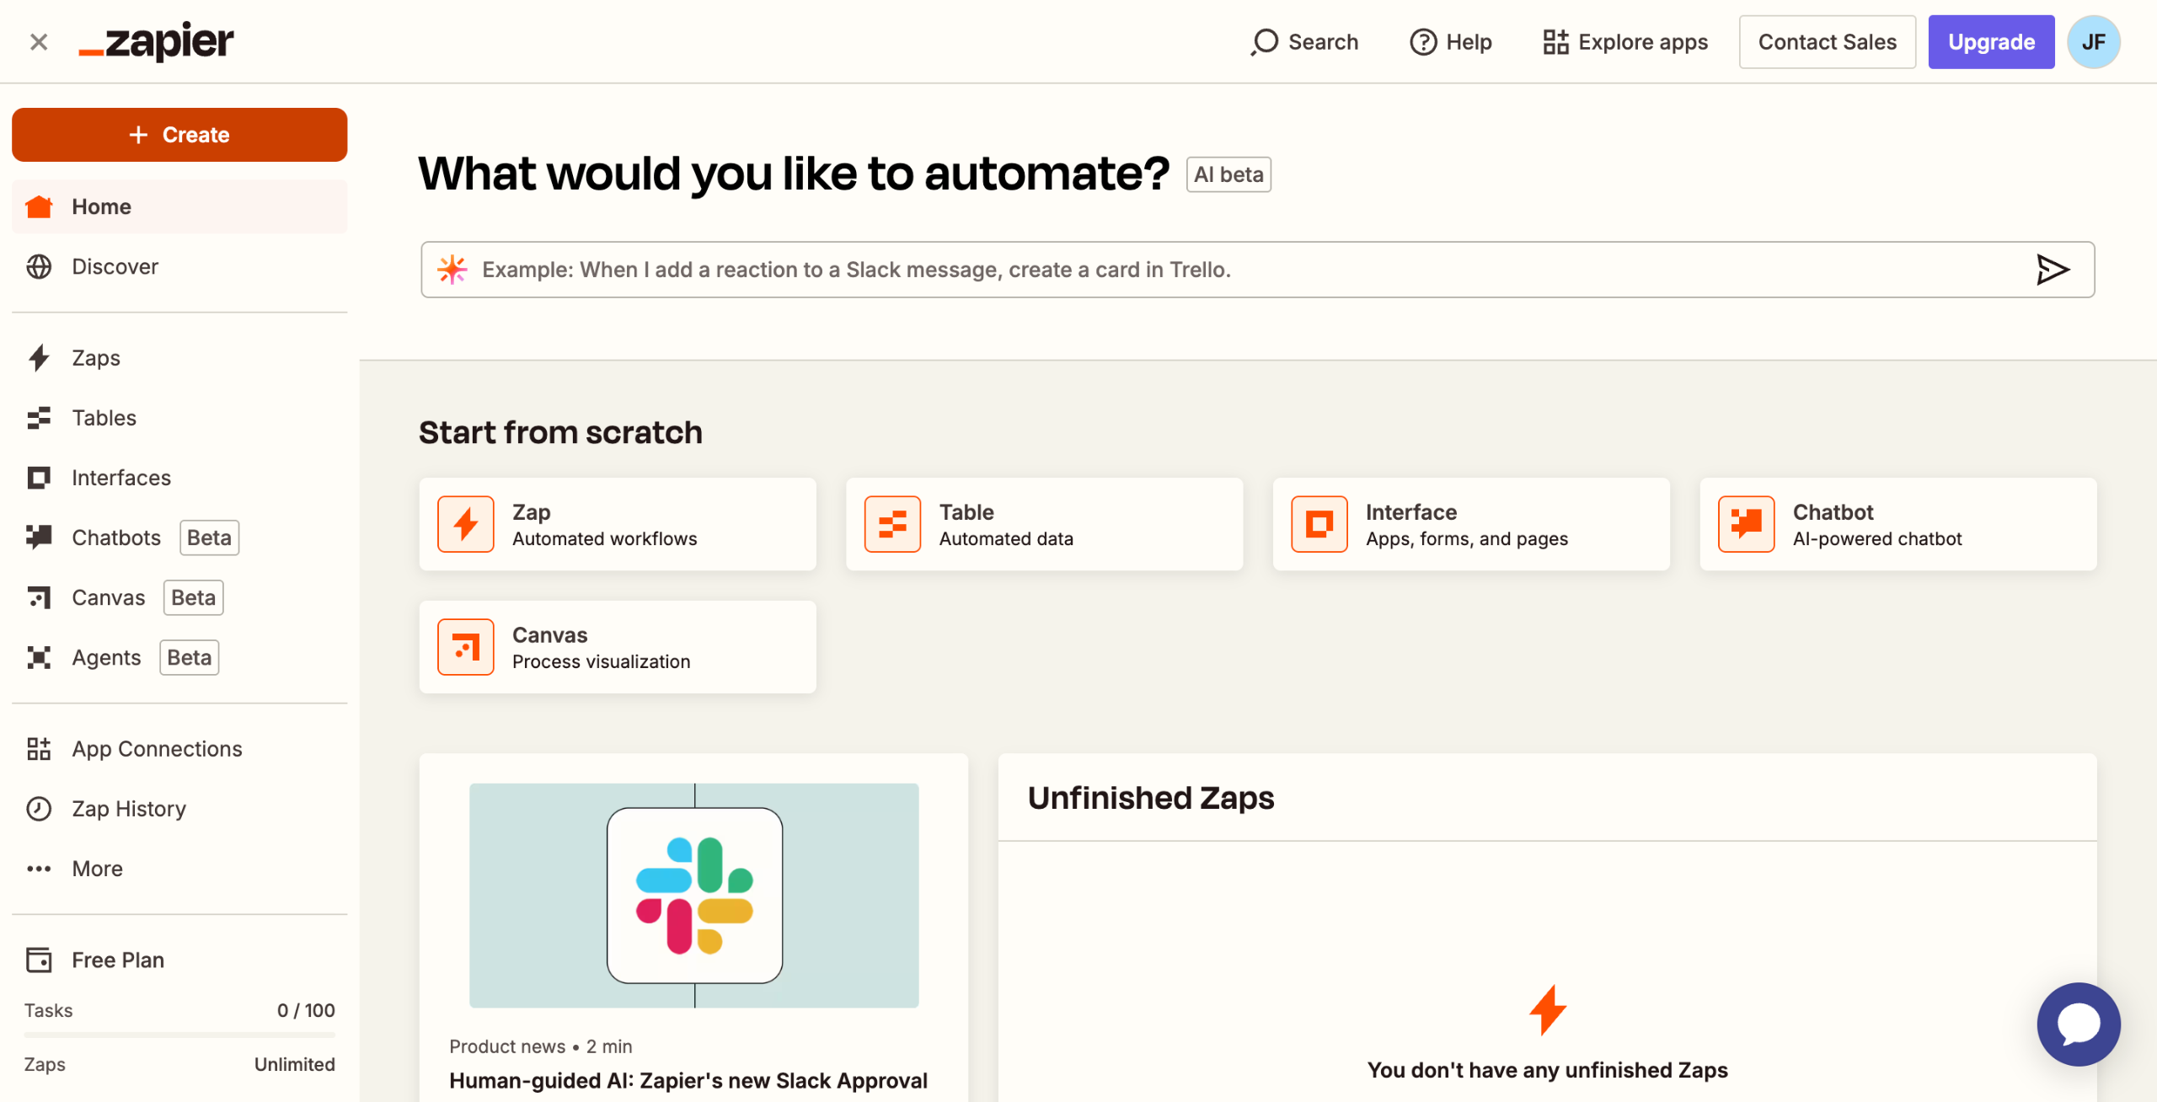Click the Contact Sales button

pyautogui.click(x=1827, y=42)
